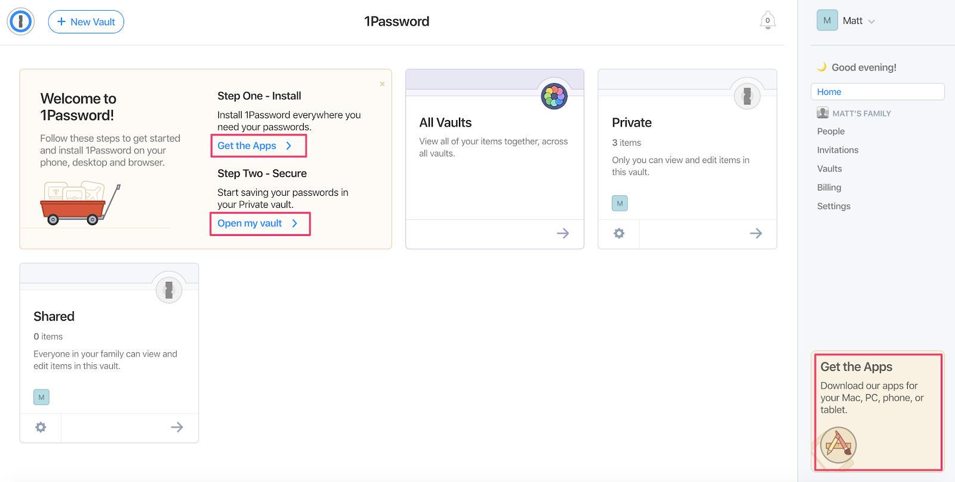Click the All Vaults rainbow icon
This screenshot has height=482, width=955.
point(554,96)
